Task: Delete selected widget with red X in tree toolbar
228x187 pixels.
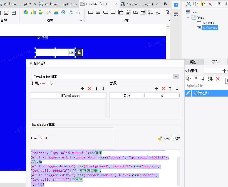Action: pos(210,4)
